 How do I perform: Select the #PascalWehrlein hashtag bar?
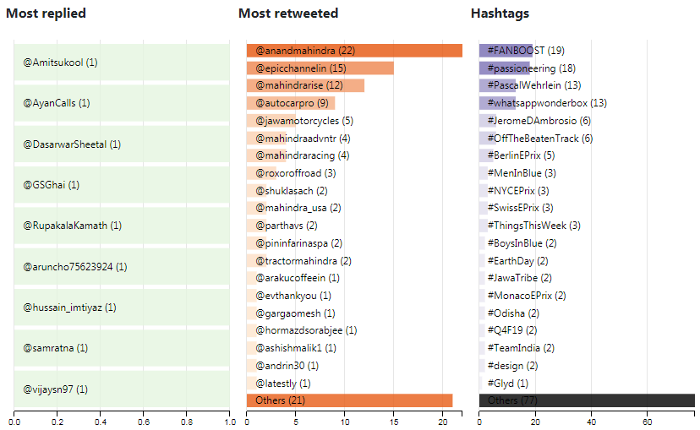click(497, 85)
